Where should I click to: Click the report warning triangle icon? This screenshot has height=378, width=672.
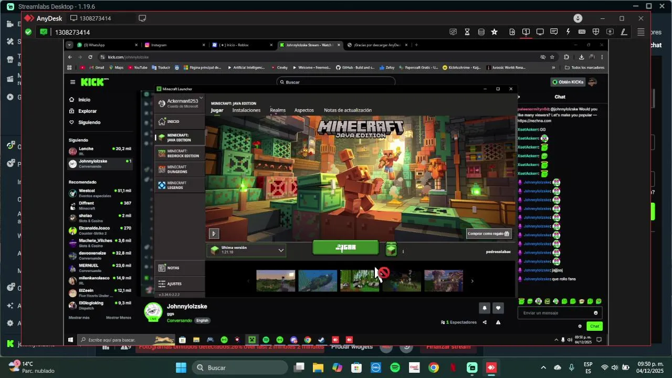point(498,322)
